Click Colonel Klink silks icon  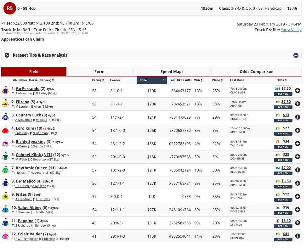(5, 157)
